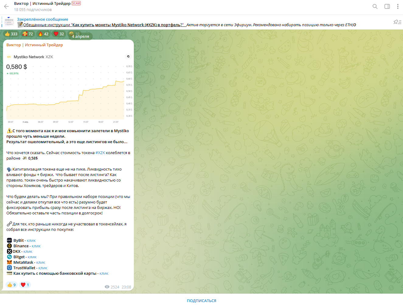The width and height of the screenshot is (403, 307).
Task: Click the 18 055 подписчиков subscriber count
Action: tap(33, 10)
